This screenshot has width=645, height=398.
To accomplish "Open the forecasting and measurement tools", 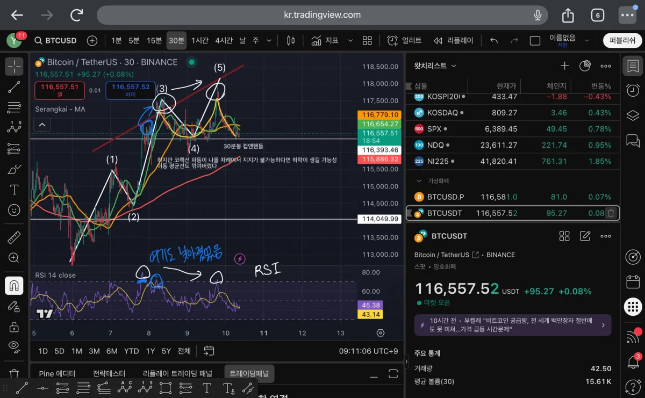I will click(14, 149).
